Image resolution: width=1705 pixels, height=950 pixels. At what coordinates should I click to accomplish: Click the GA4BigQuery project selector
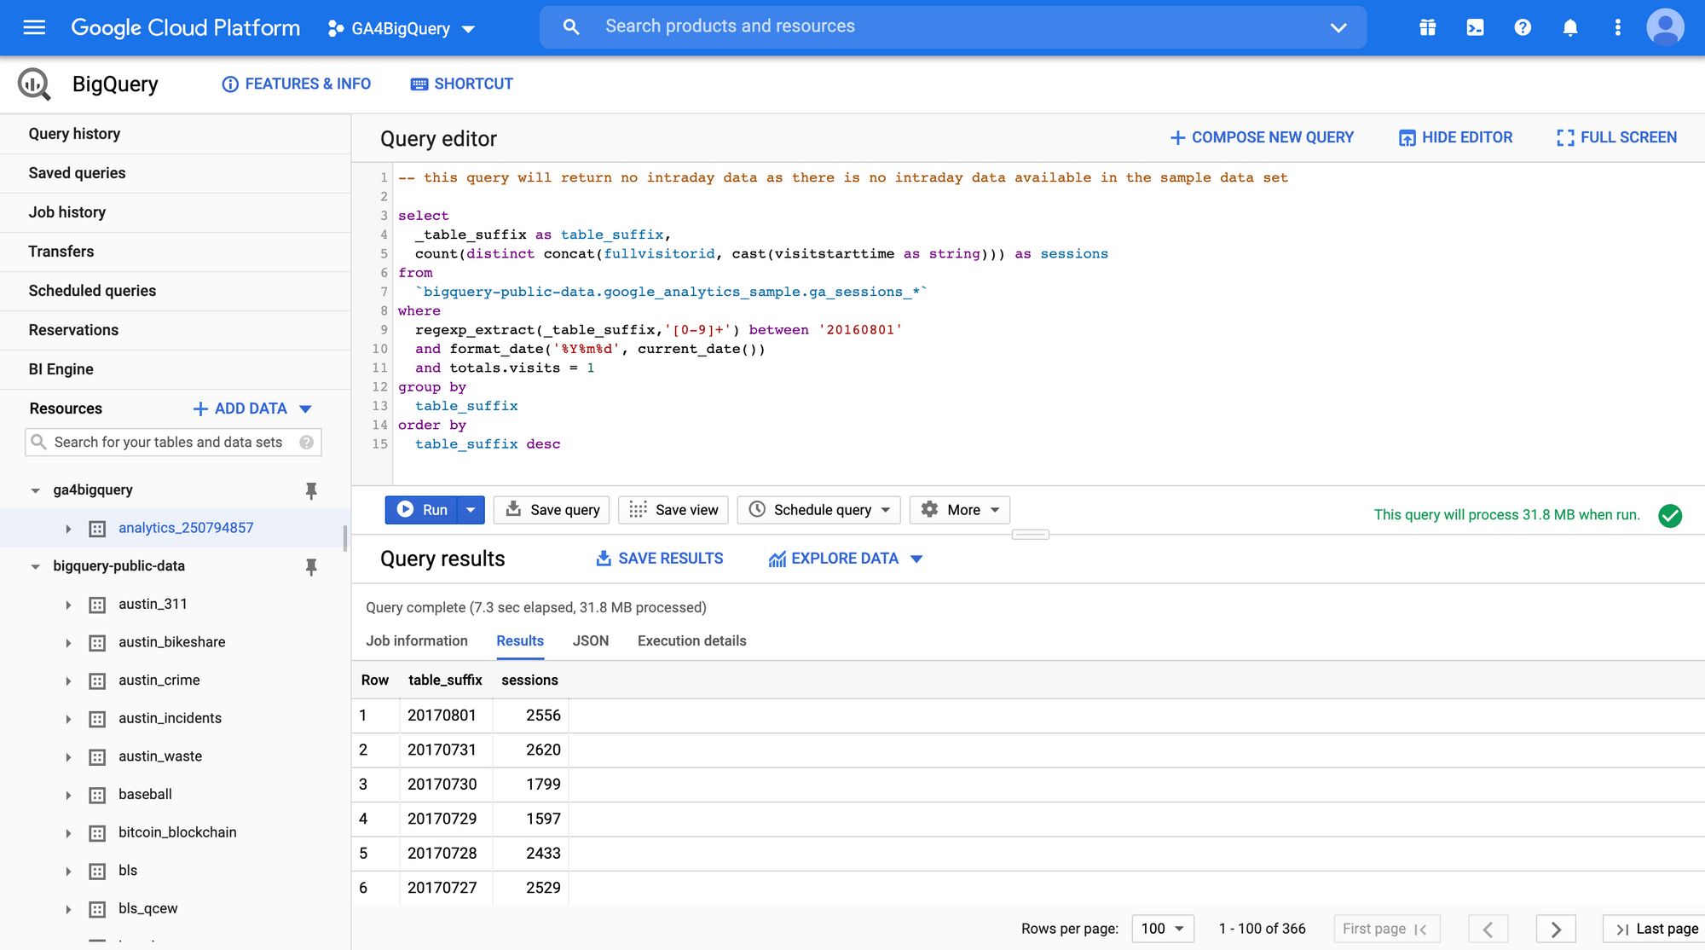click(x=401, y=28)
